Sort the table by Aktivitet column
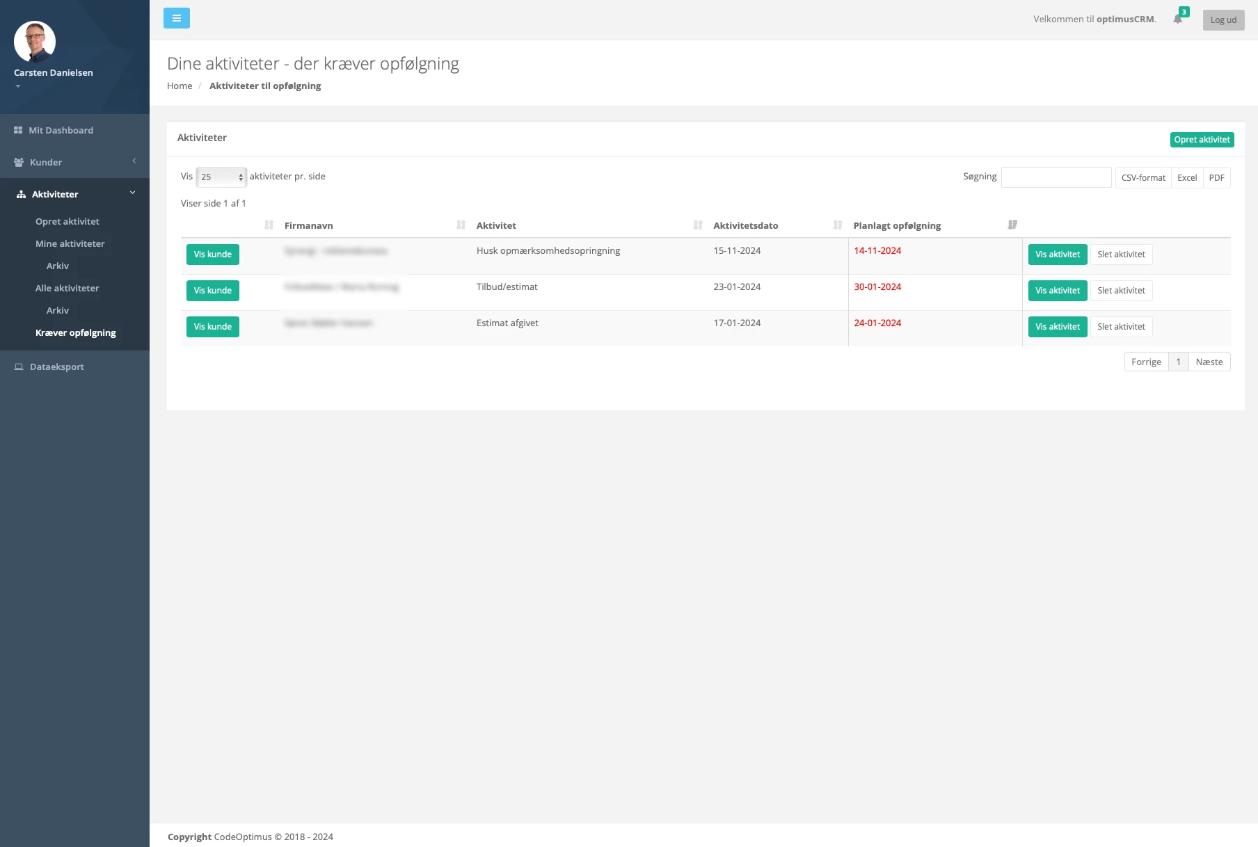The image size is (1258, 847). pyautogui.click(x=496, y=225)
